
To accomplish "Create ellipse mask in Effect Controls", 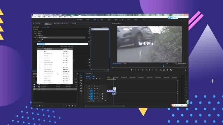I will pyautogui.click(x=37, y=40).
